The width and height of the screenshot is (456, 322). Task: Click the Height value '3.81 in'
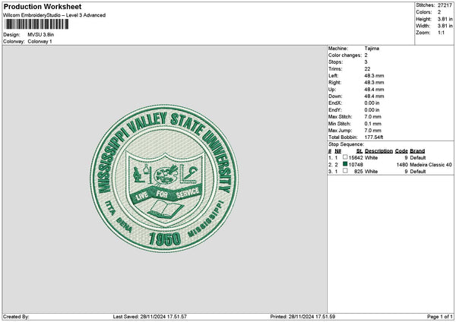pos(445,19)
